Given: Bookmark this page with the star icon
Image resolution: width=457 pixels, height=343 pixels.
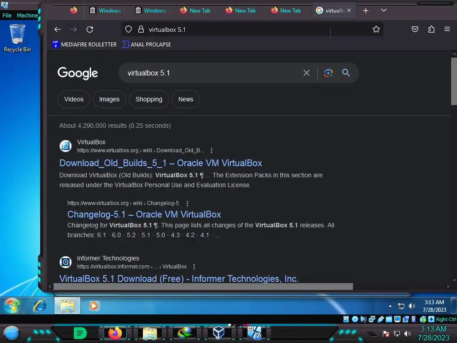Looking at the screenshot, I should 376,29.
